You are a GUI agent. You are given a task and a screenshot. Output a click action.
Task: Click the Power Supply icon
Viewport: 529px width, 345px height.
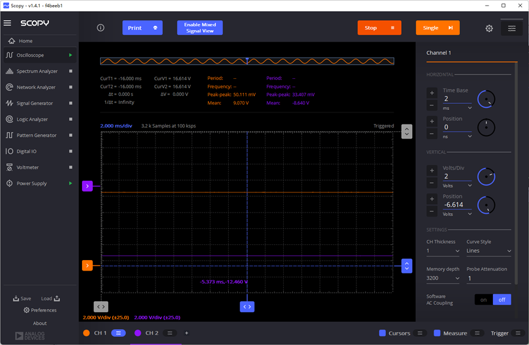(x=9, y=183)
